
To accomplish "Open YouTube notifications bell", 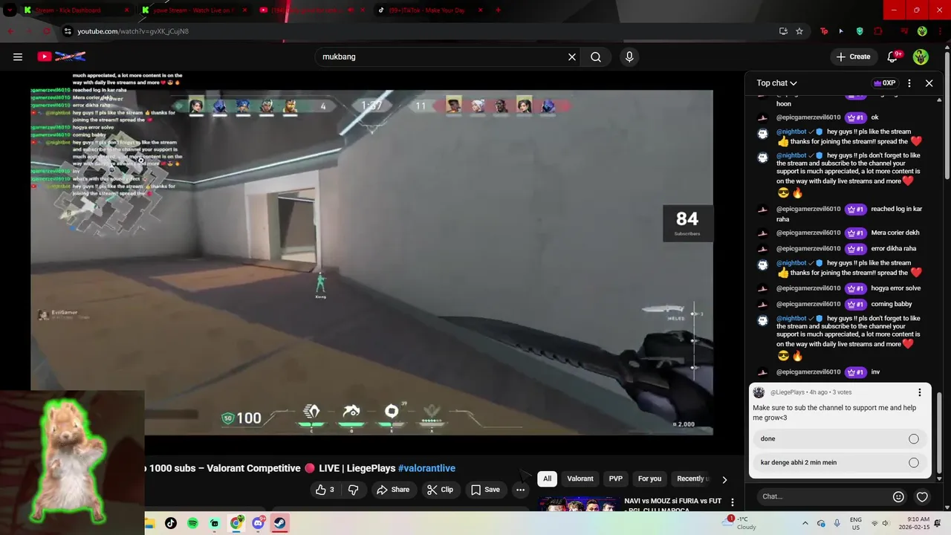I will pos(893,56).
